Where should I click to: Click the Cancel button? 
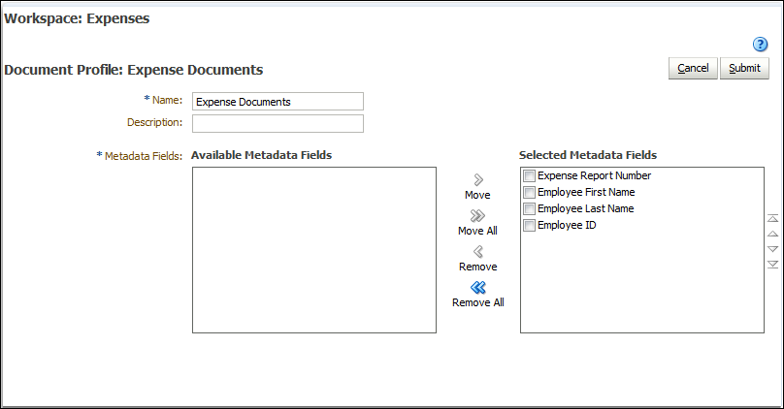693,68
